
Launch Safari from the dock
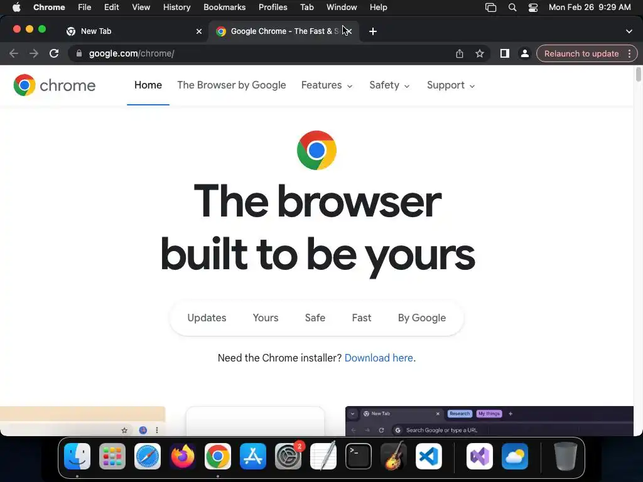(x=148, y=456)
